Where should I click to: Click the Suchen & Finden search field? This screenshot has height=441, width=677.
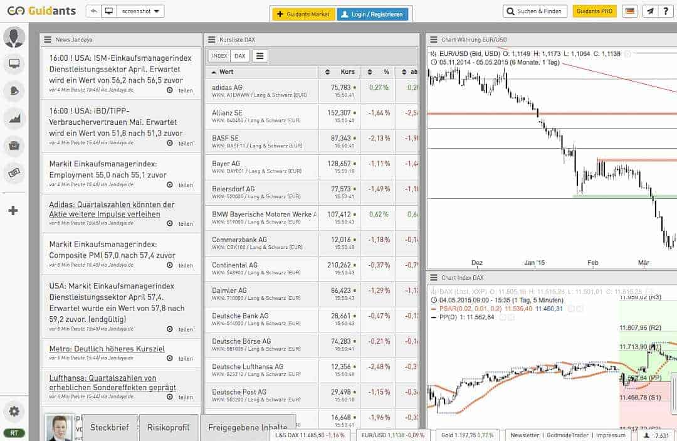click(x=535, y=11)
